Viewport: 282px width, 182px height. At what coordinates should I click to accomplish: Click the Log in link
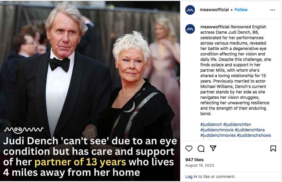(191, 177)
